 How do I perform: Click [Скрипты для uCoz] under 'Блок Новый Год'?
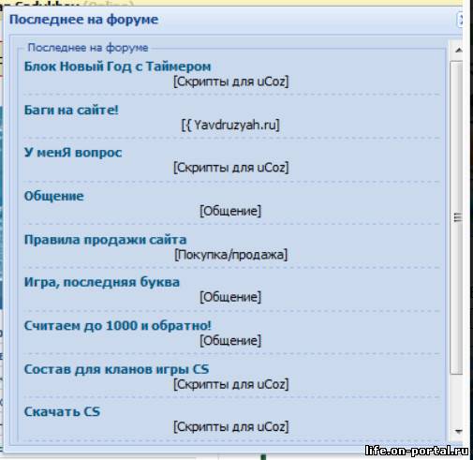(x=231, y=82)
